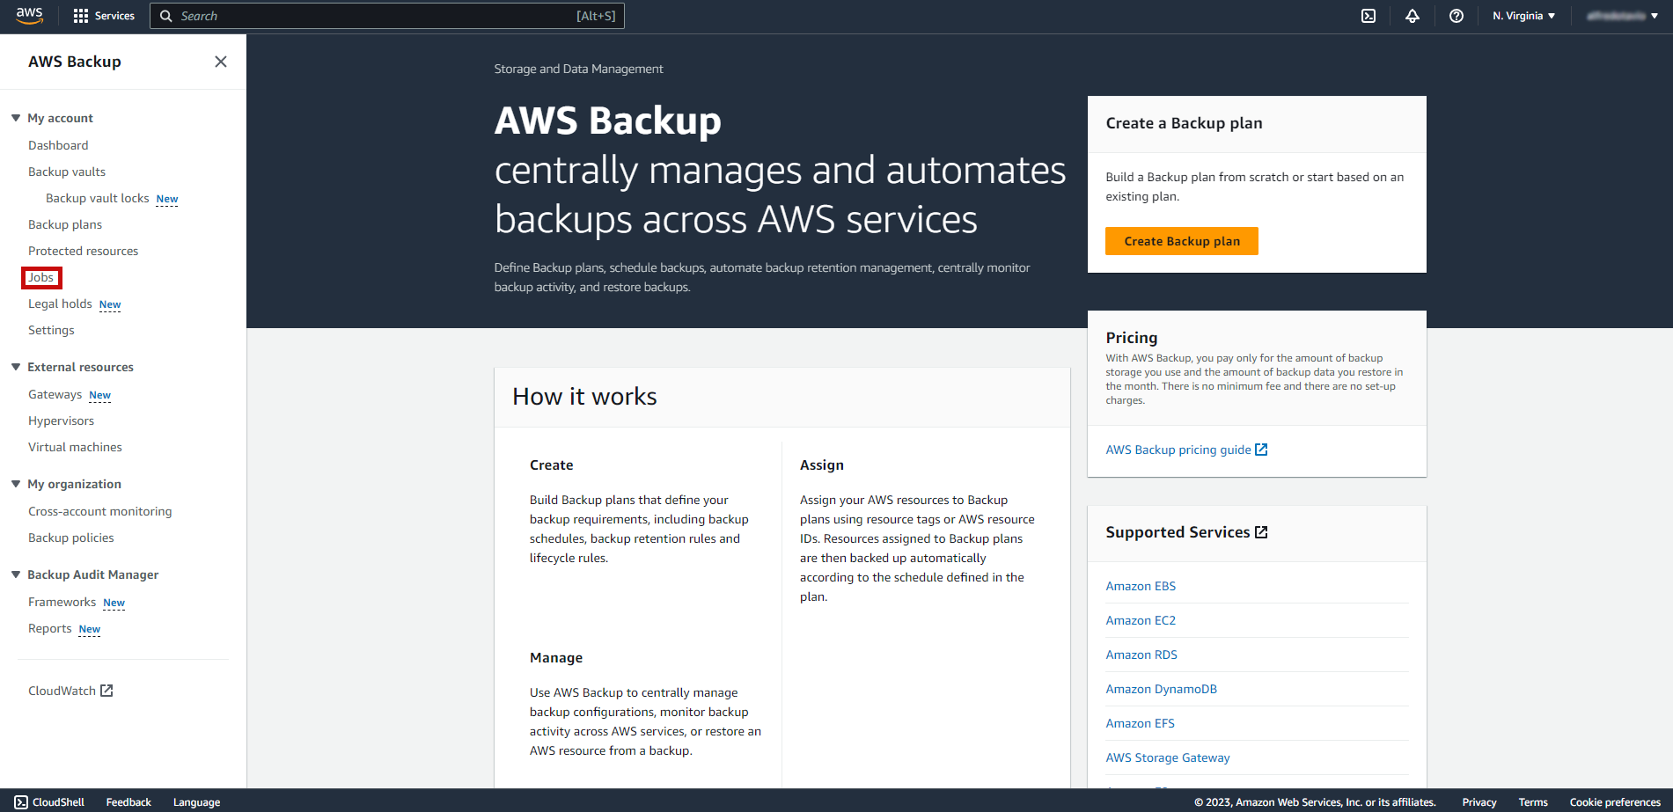Open Cross-account monitoring page

[x=100, y=511]
